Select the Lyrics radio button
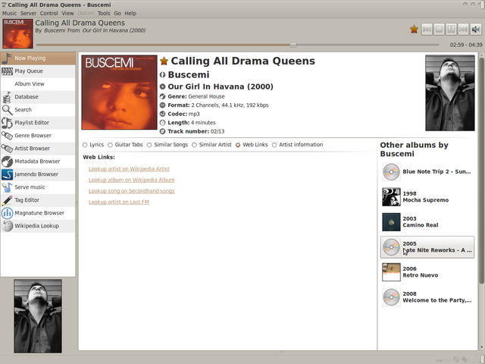 85,145
